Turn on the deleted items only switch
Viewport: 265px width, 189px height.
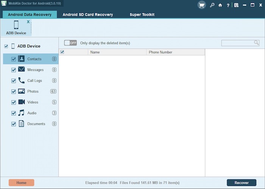70,43
